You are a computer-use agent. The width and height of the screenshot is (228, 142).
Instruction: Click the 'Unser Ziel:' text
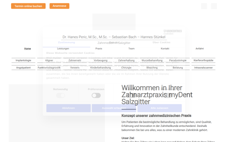[x=128, y=138]
